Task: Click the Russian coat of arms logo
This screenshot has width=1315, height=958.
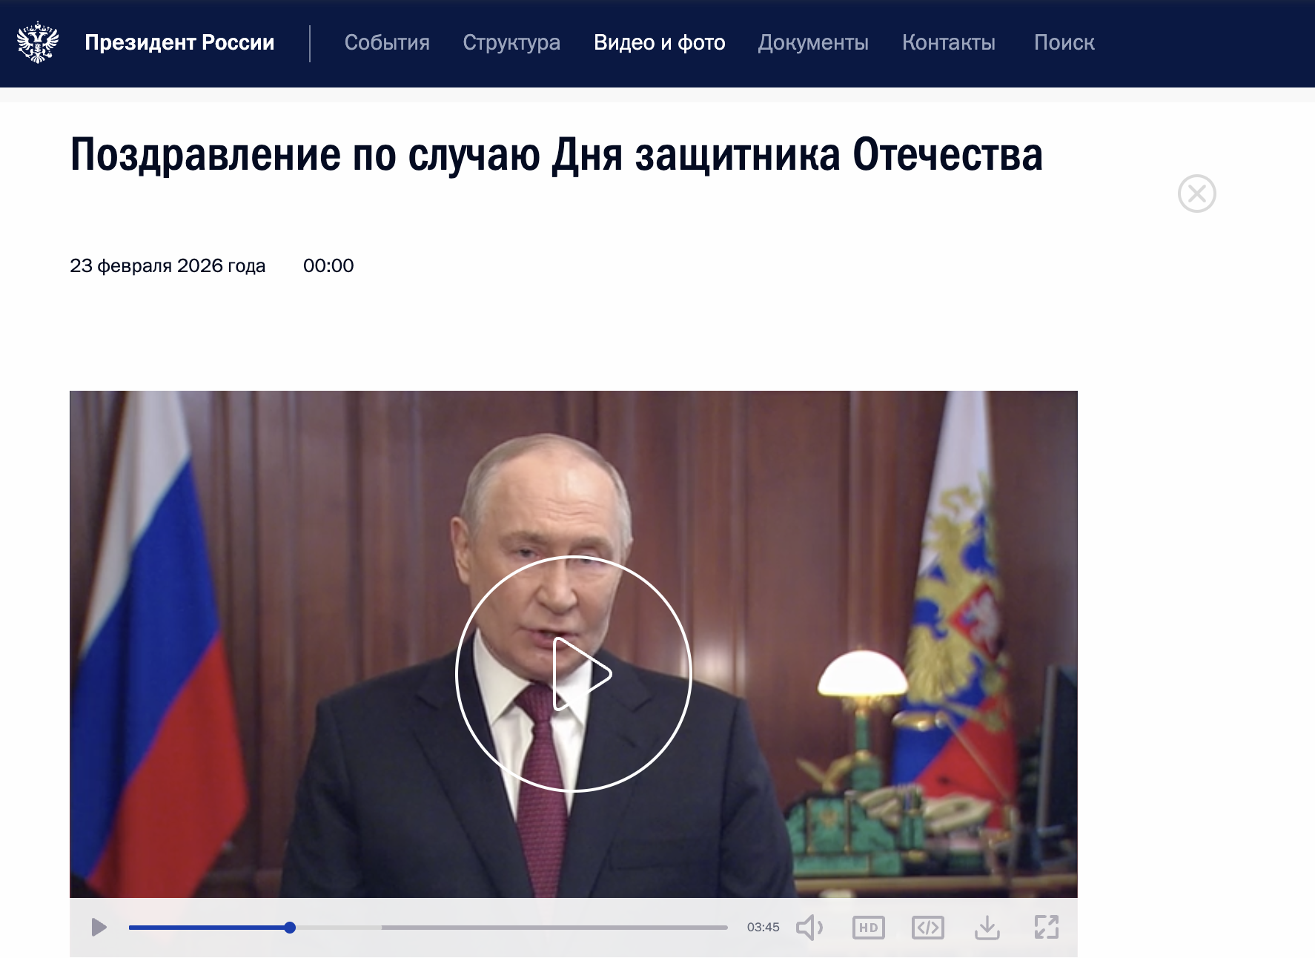Action: pos(38,42)
